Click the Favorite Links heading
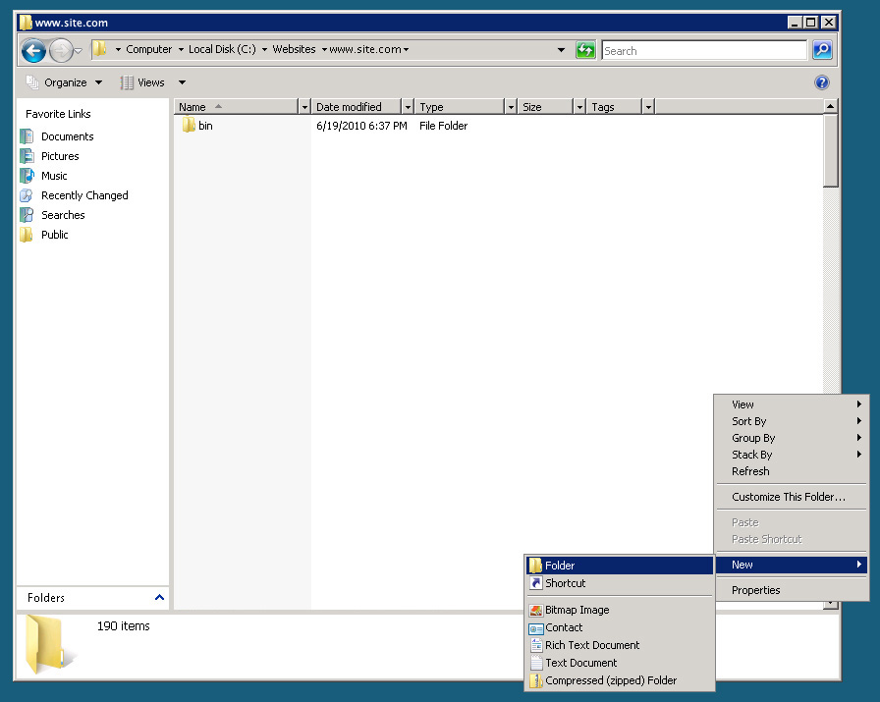Viewport: 880px width, 702px height. 58,114
